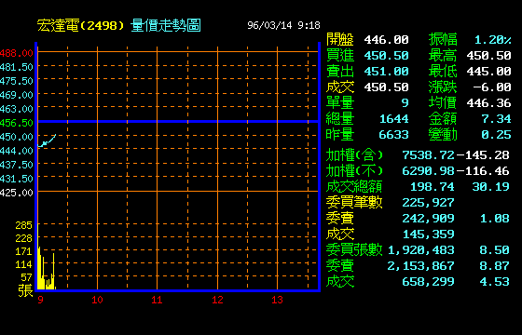This screenshot has width=522, height=335.
Task: Click the 13 o'clock time axis marker
Action: click(277, 300)
